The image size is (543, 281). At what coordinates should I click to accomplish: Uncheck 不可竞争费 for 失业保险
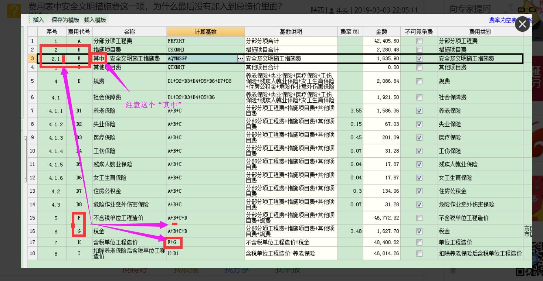click(x=419, y=124)
